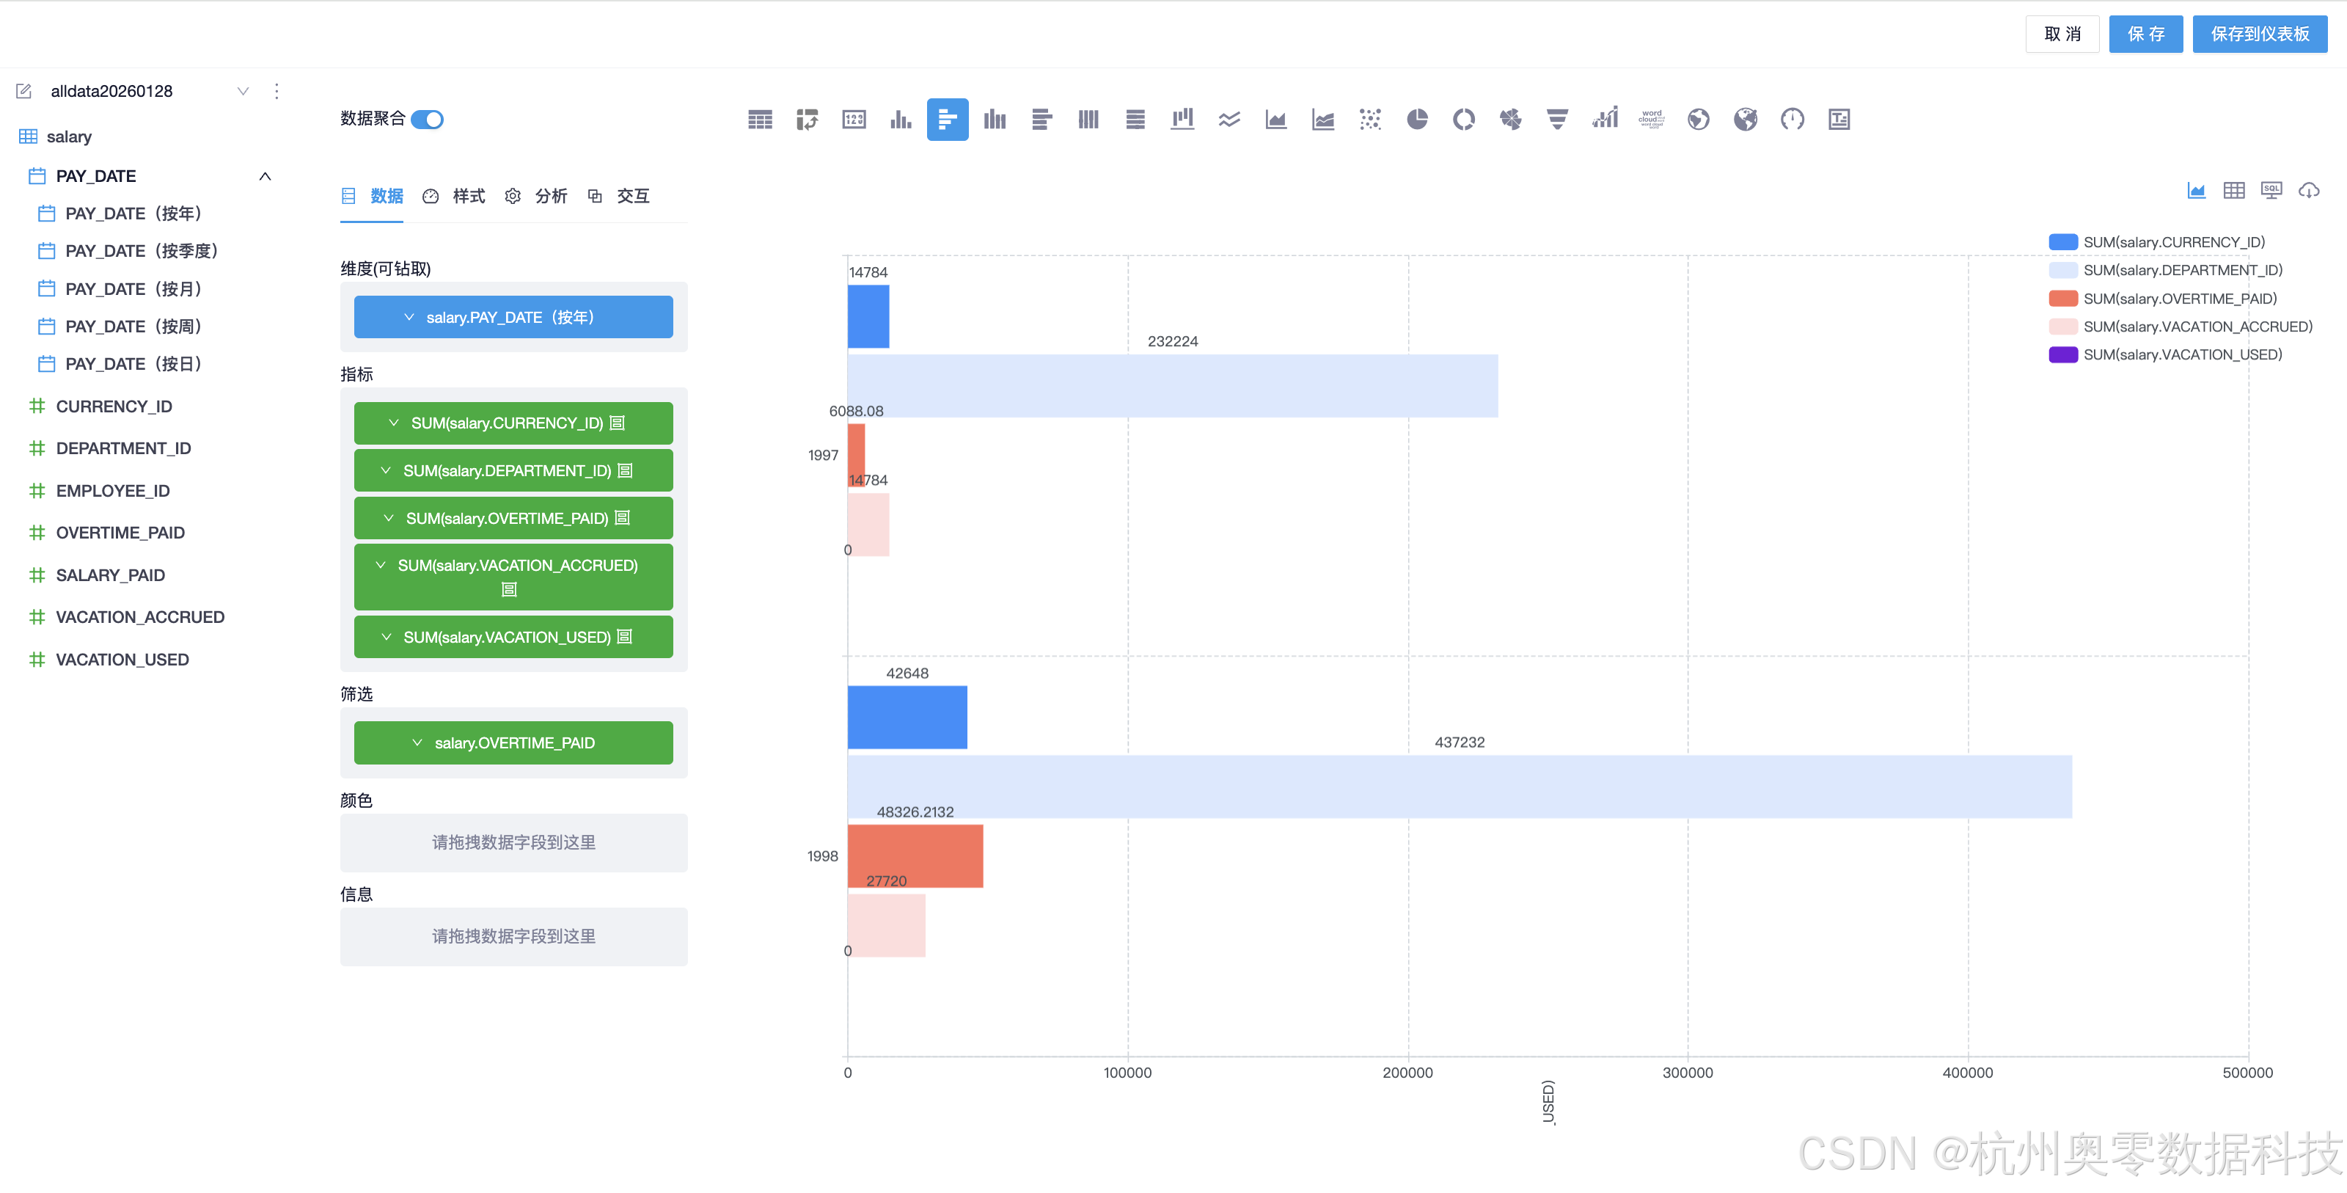
Task: Click the 保存到仪表板 button
Action: 2259,34
